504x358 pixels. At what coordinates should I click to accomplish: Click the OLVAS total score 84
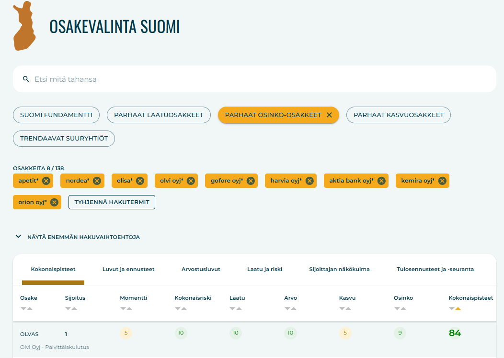coord(455,333)
